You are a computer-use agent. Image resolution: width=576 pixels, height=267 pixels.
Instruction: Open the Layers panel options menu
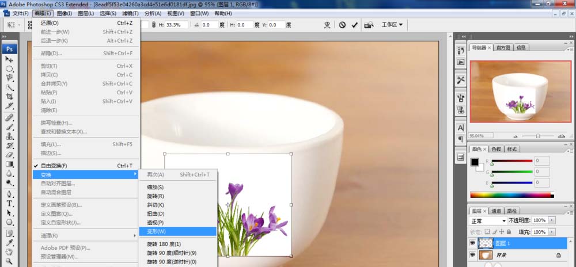click(570, 212)
